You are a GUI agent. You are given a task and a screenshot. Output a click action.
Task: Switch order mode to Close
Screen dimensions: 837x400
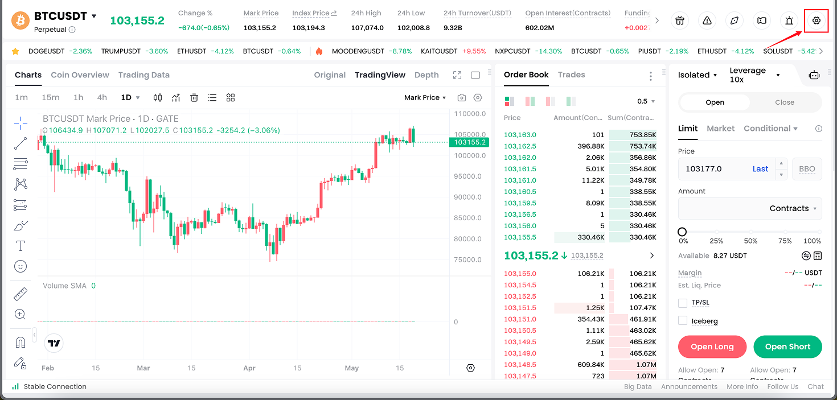pyautogui.click(x=784, y=102)
